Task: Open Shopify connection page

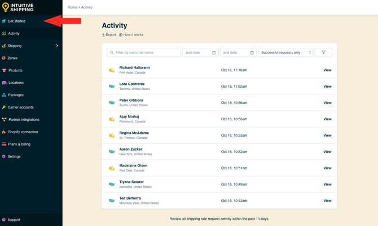Action: tap(23, 132)
